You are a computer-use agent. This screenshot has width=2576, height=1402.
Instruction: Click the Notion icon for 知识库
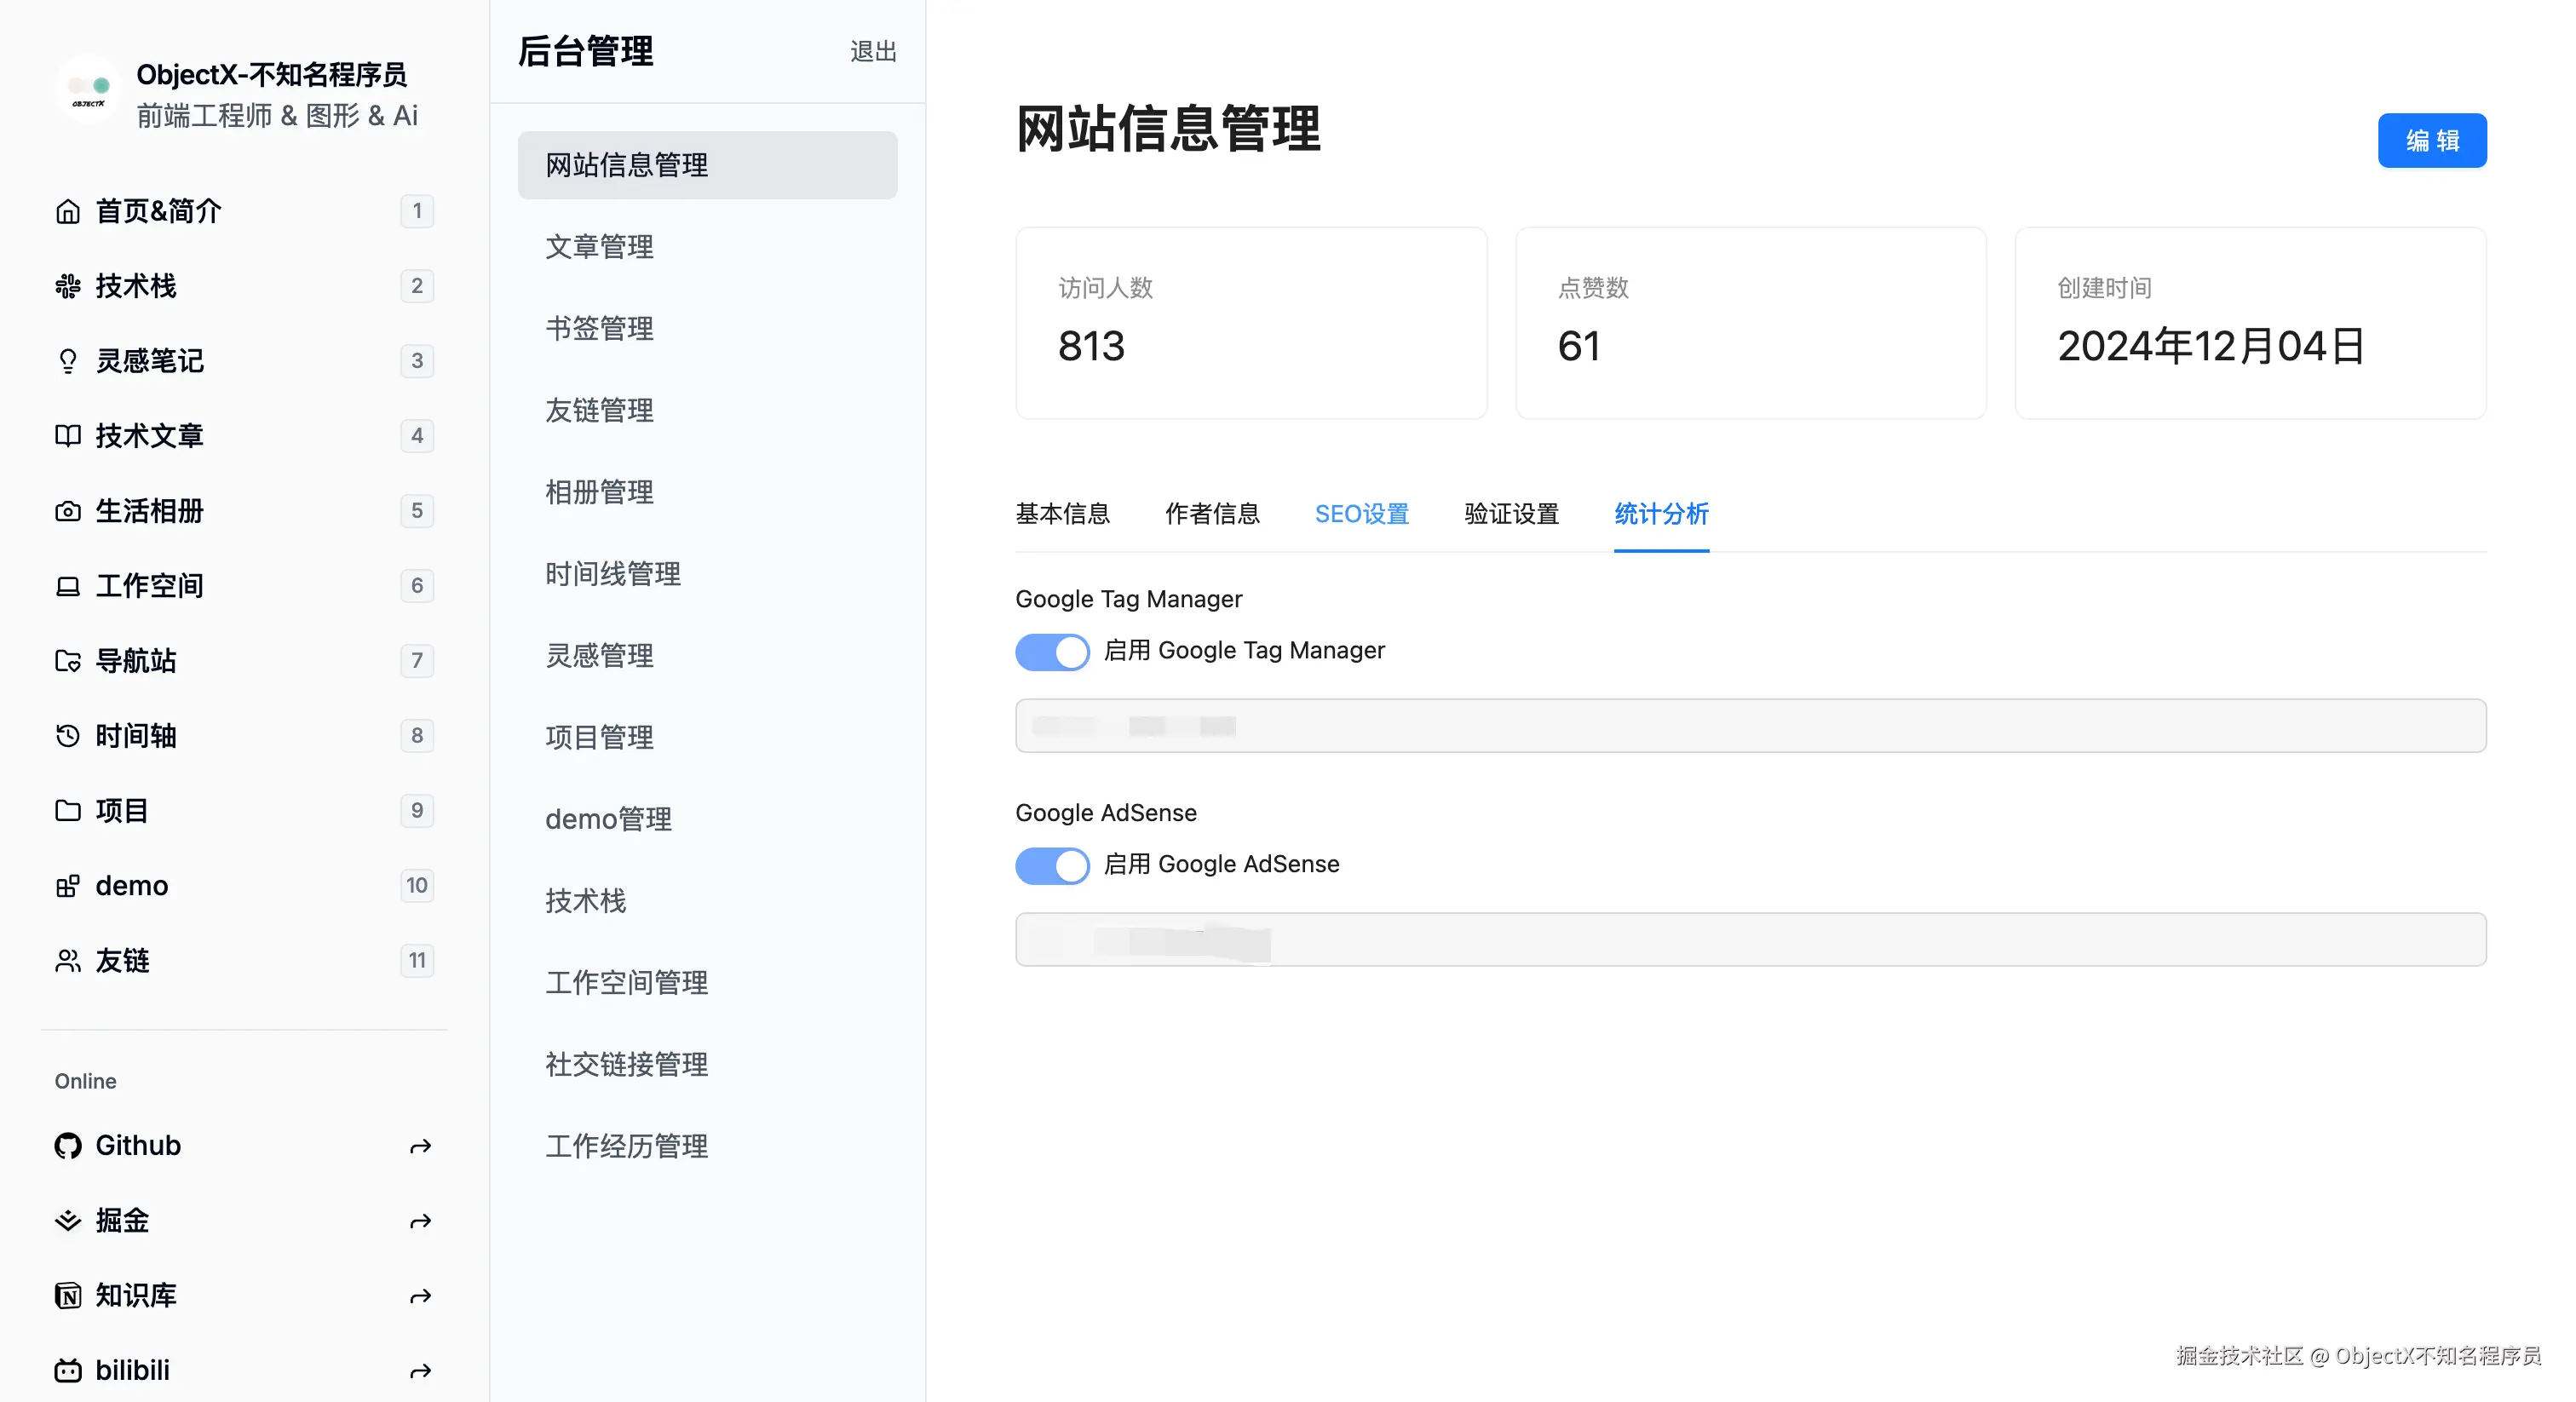pyautogui.click(x=67, y=1295)
